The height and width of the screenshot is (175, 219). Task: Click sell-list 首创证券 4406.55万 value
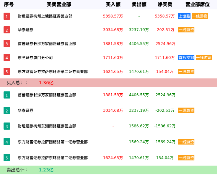139,95
